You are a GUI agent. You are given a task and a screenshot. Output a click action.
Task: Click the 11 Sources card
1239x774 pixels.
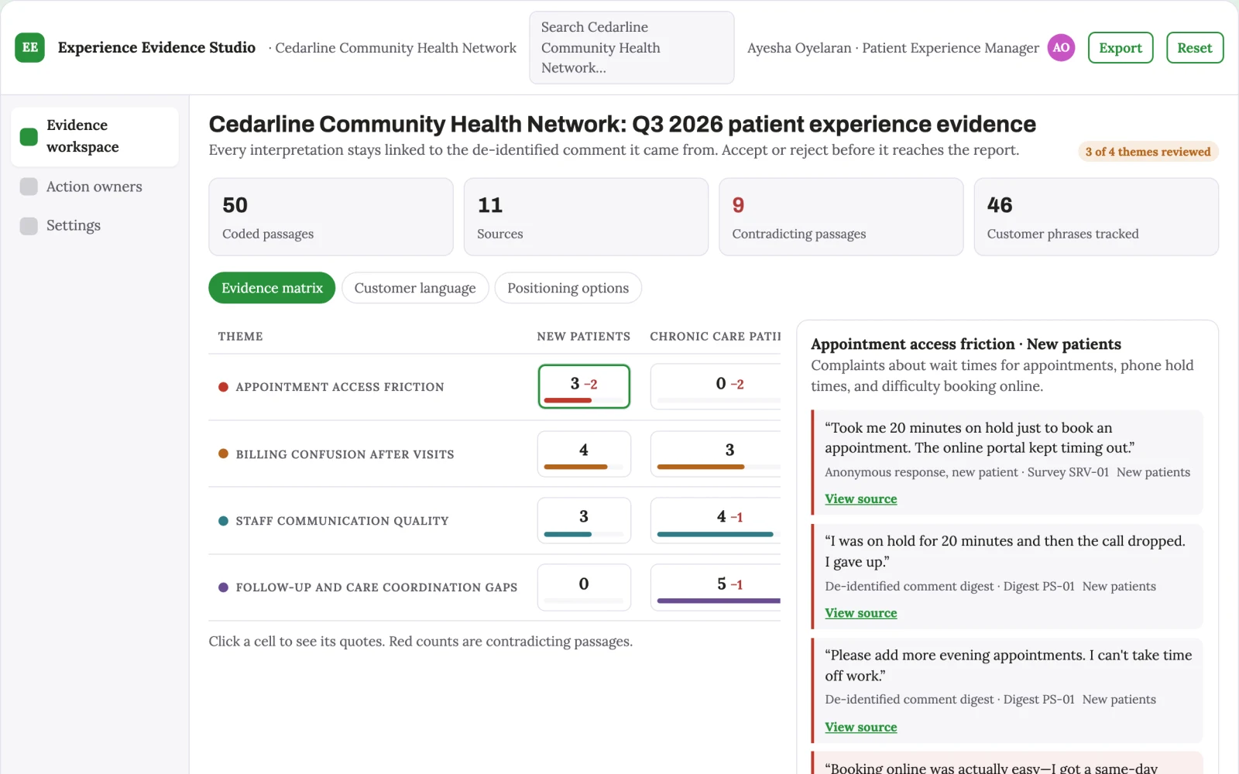[585, 217]
